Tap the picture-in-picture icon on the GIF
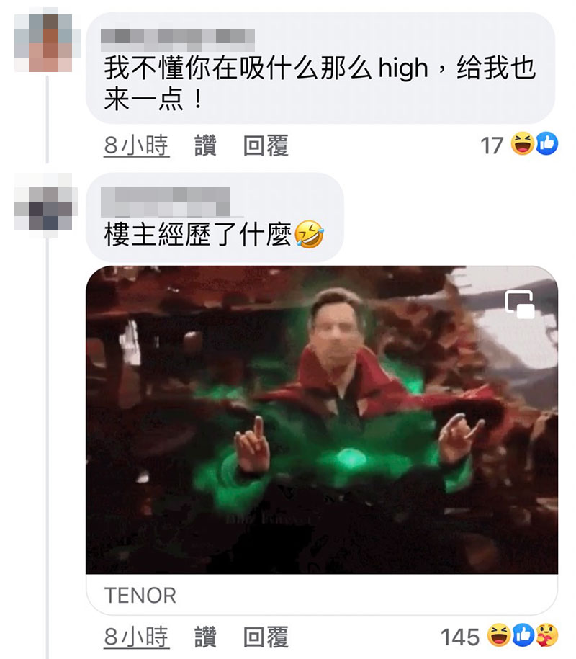Image resolution: width=576 pixels, height=659 pixels. [520, 304]
